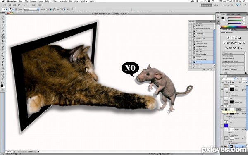Add a Gradient Map adjustment
The width and height of the screenshot is (248, 155).
[x=238, y=48]
